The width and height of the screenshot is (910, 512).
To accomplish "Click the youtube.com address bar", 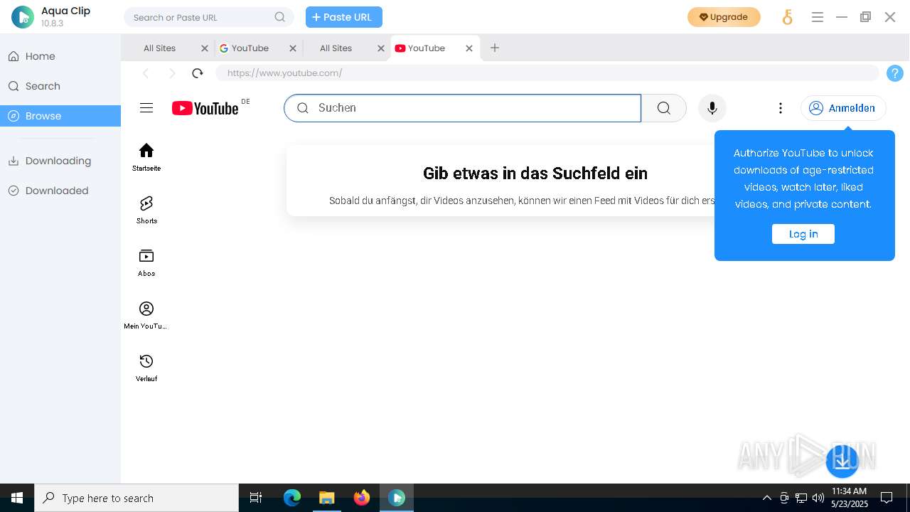I will (547, 73).
